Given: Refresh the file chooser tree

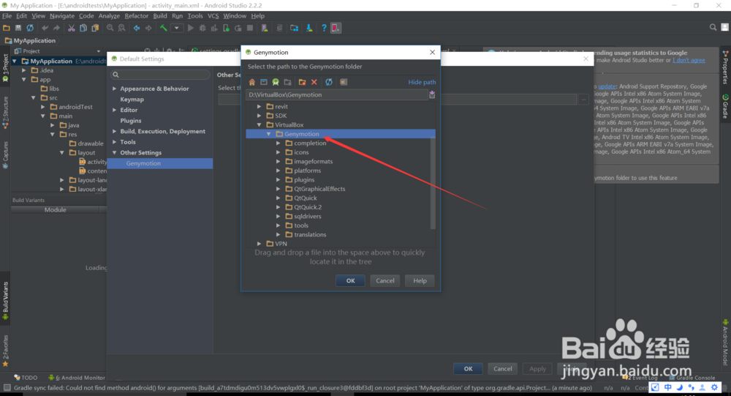Looking at the screenshot, I should 329,82.
